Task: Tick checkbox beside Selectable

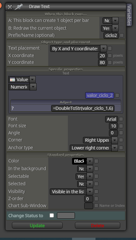Action: click(96, 176)
